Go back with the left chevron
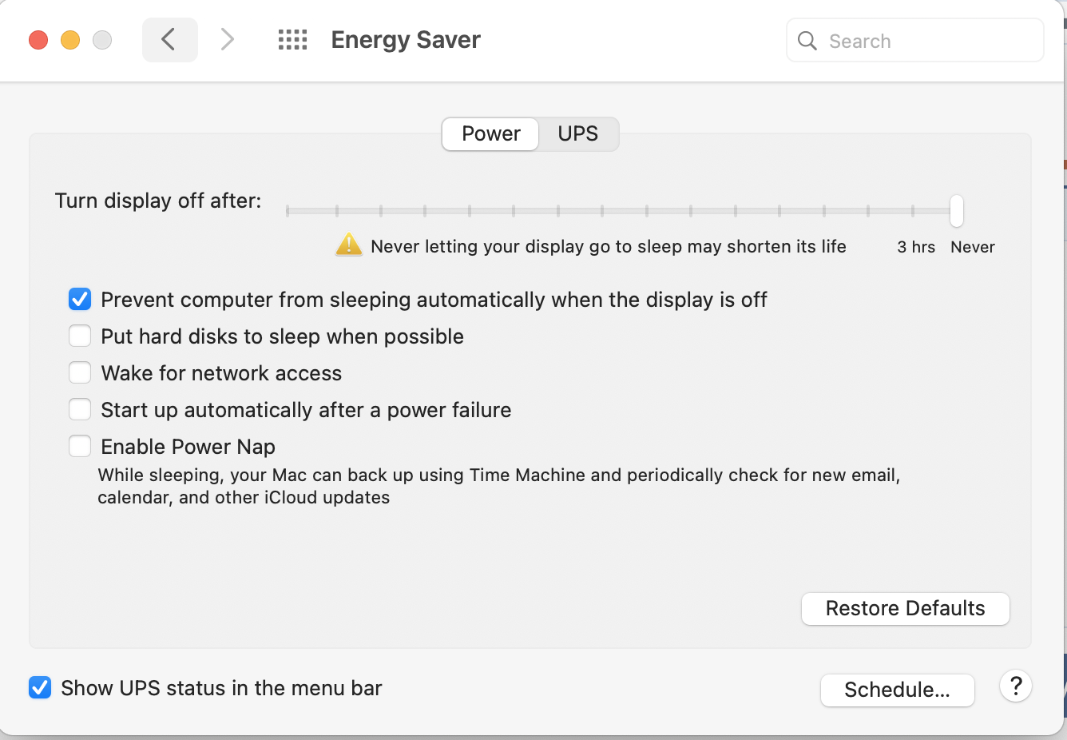The height and width of the screenshot is (740, 1067). tap(169, 39)
